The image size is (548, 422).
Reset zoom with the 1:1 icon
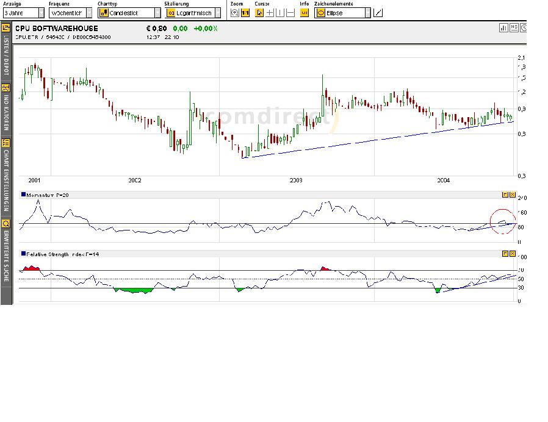tap(245, 13)
